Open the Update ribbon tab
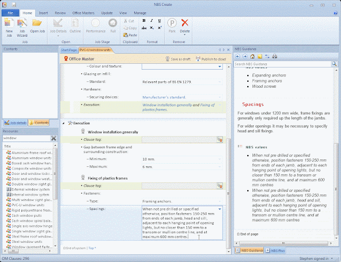 (107, 13)
